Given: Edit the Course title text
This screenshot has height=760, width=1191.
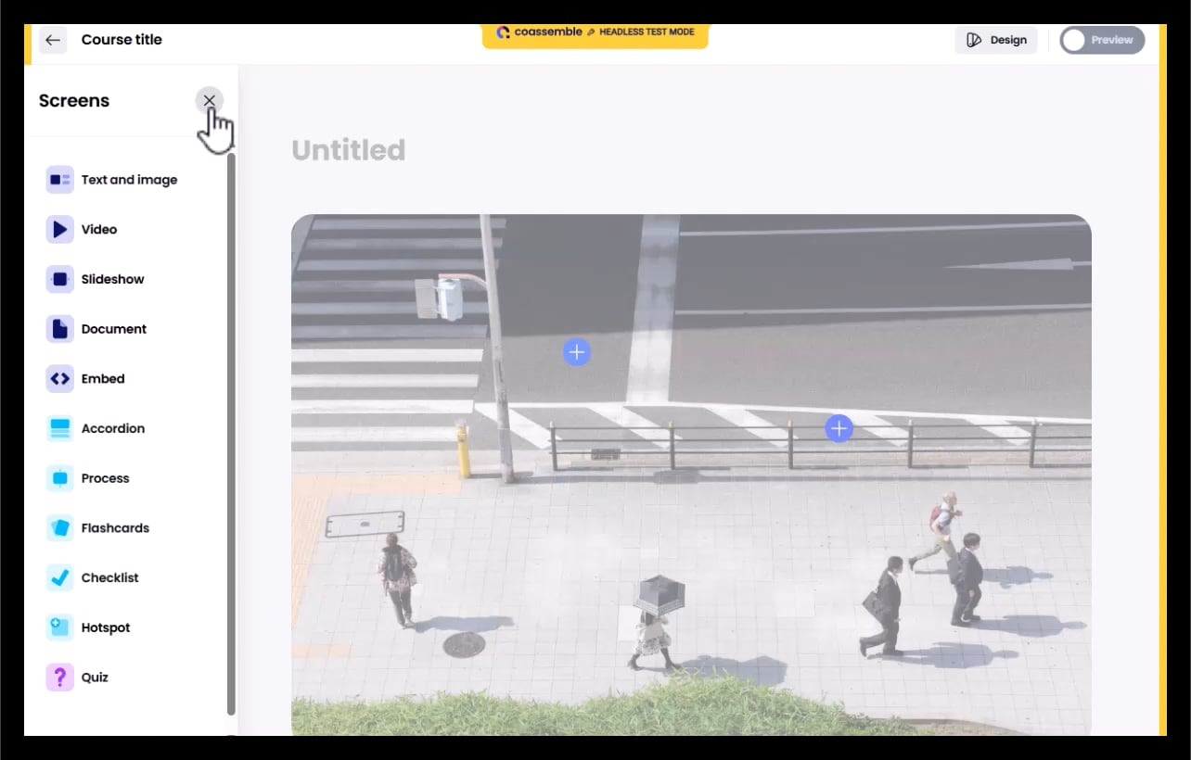Looking at the screenshot, I should click(122, 40).
